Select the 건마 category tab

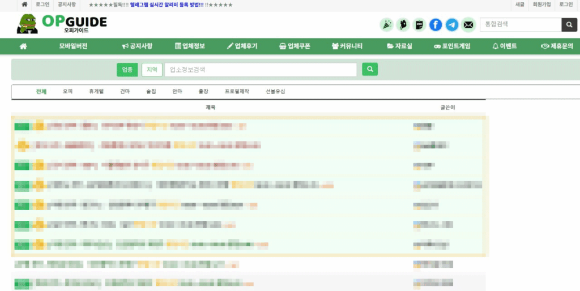point(125,91)
